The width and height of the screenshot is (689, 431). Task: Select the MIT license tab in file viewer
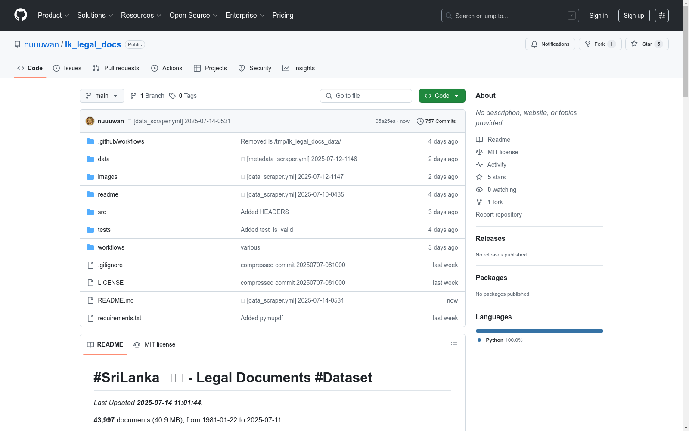click(x=155, y=344)
